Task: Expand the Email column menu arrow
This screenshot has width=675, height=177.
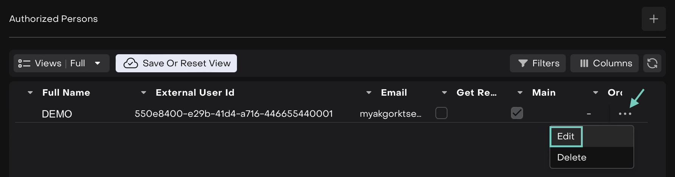Action: click(369, 93)
